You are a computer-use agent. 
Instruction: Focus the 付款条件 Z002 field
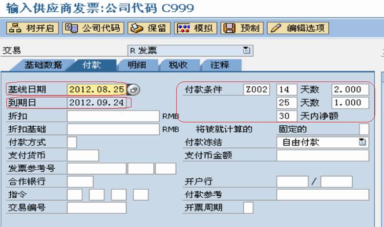point(257,89)
